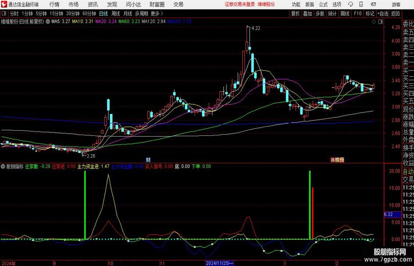
Task: Open the 行情 menu
Action: tap(54, 4)
